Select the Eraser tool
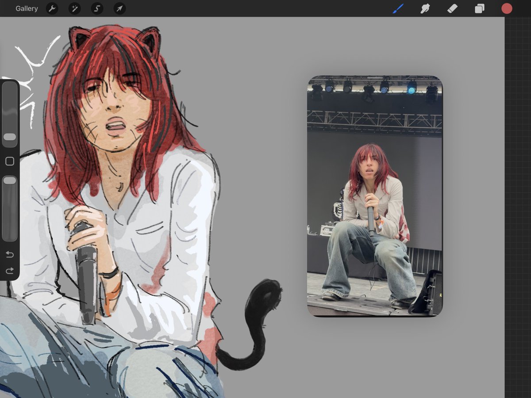531x398 pixels. coord(452,8)
